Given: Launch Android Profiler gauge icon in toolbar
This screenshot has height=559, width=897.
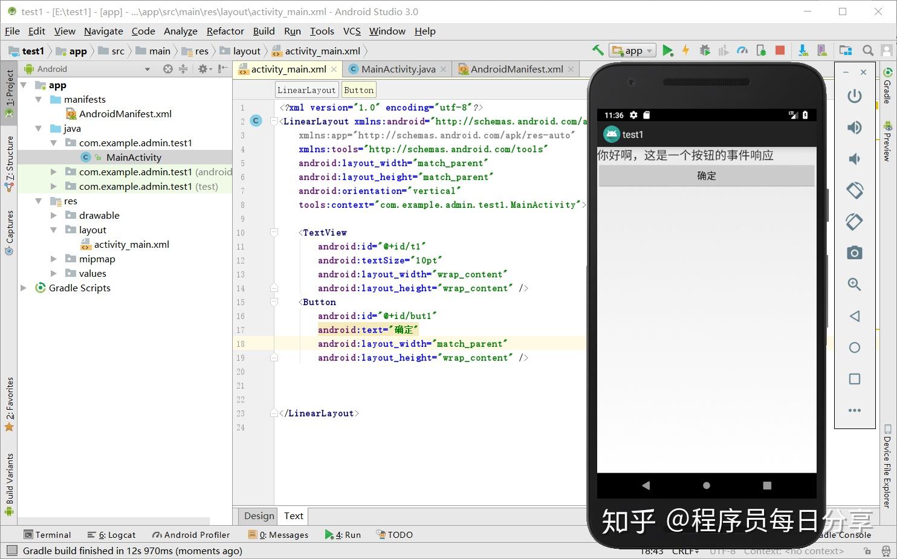Looking at the screenshot, I should point(742,50).
